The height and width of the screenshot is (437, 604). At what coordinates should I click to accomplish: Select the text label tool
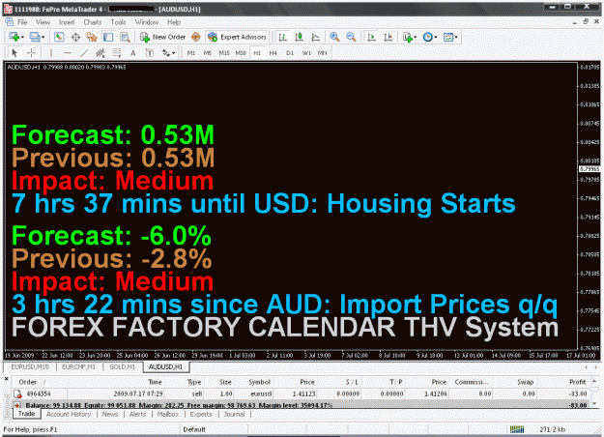(150, 53)
